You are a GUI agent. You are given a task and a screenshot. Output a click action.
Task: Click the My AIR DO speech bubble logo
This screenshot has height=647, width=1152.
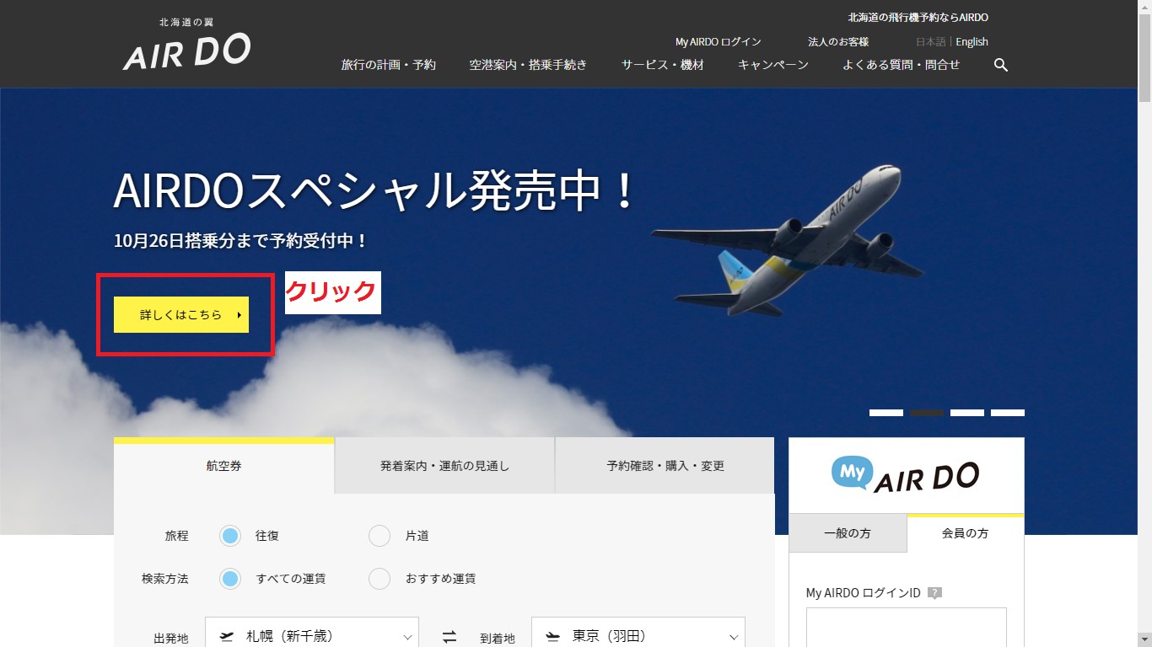tap(906, 475)
